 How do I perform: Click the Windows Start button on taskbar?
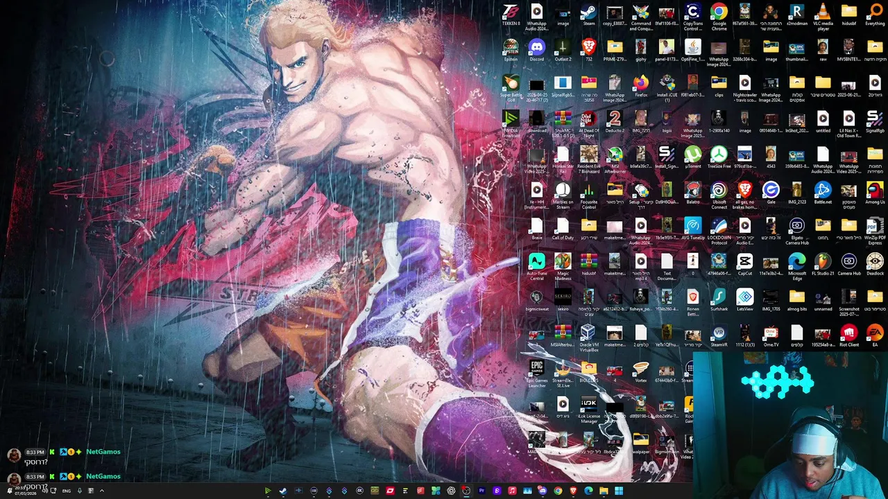coord(619,491)
